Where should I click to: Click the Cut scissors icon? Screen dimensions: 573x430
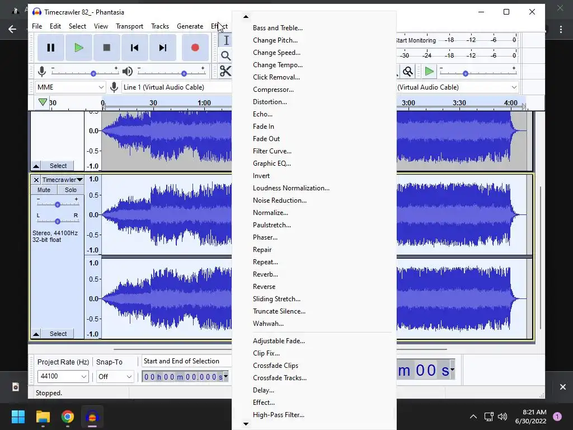pyautogui.click(x=226, y=71)
